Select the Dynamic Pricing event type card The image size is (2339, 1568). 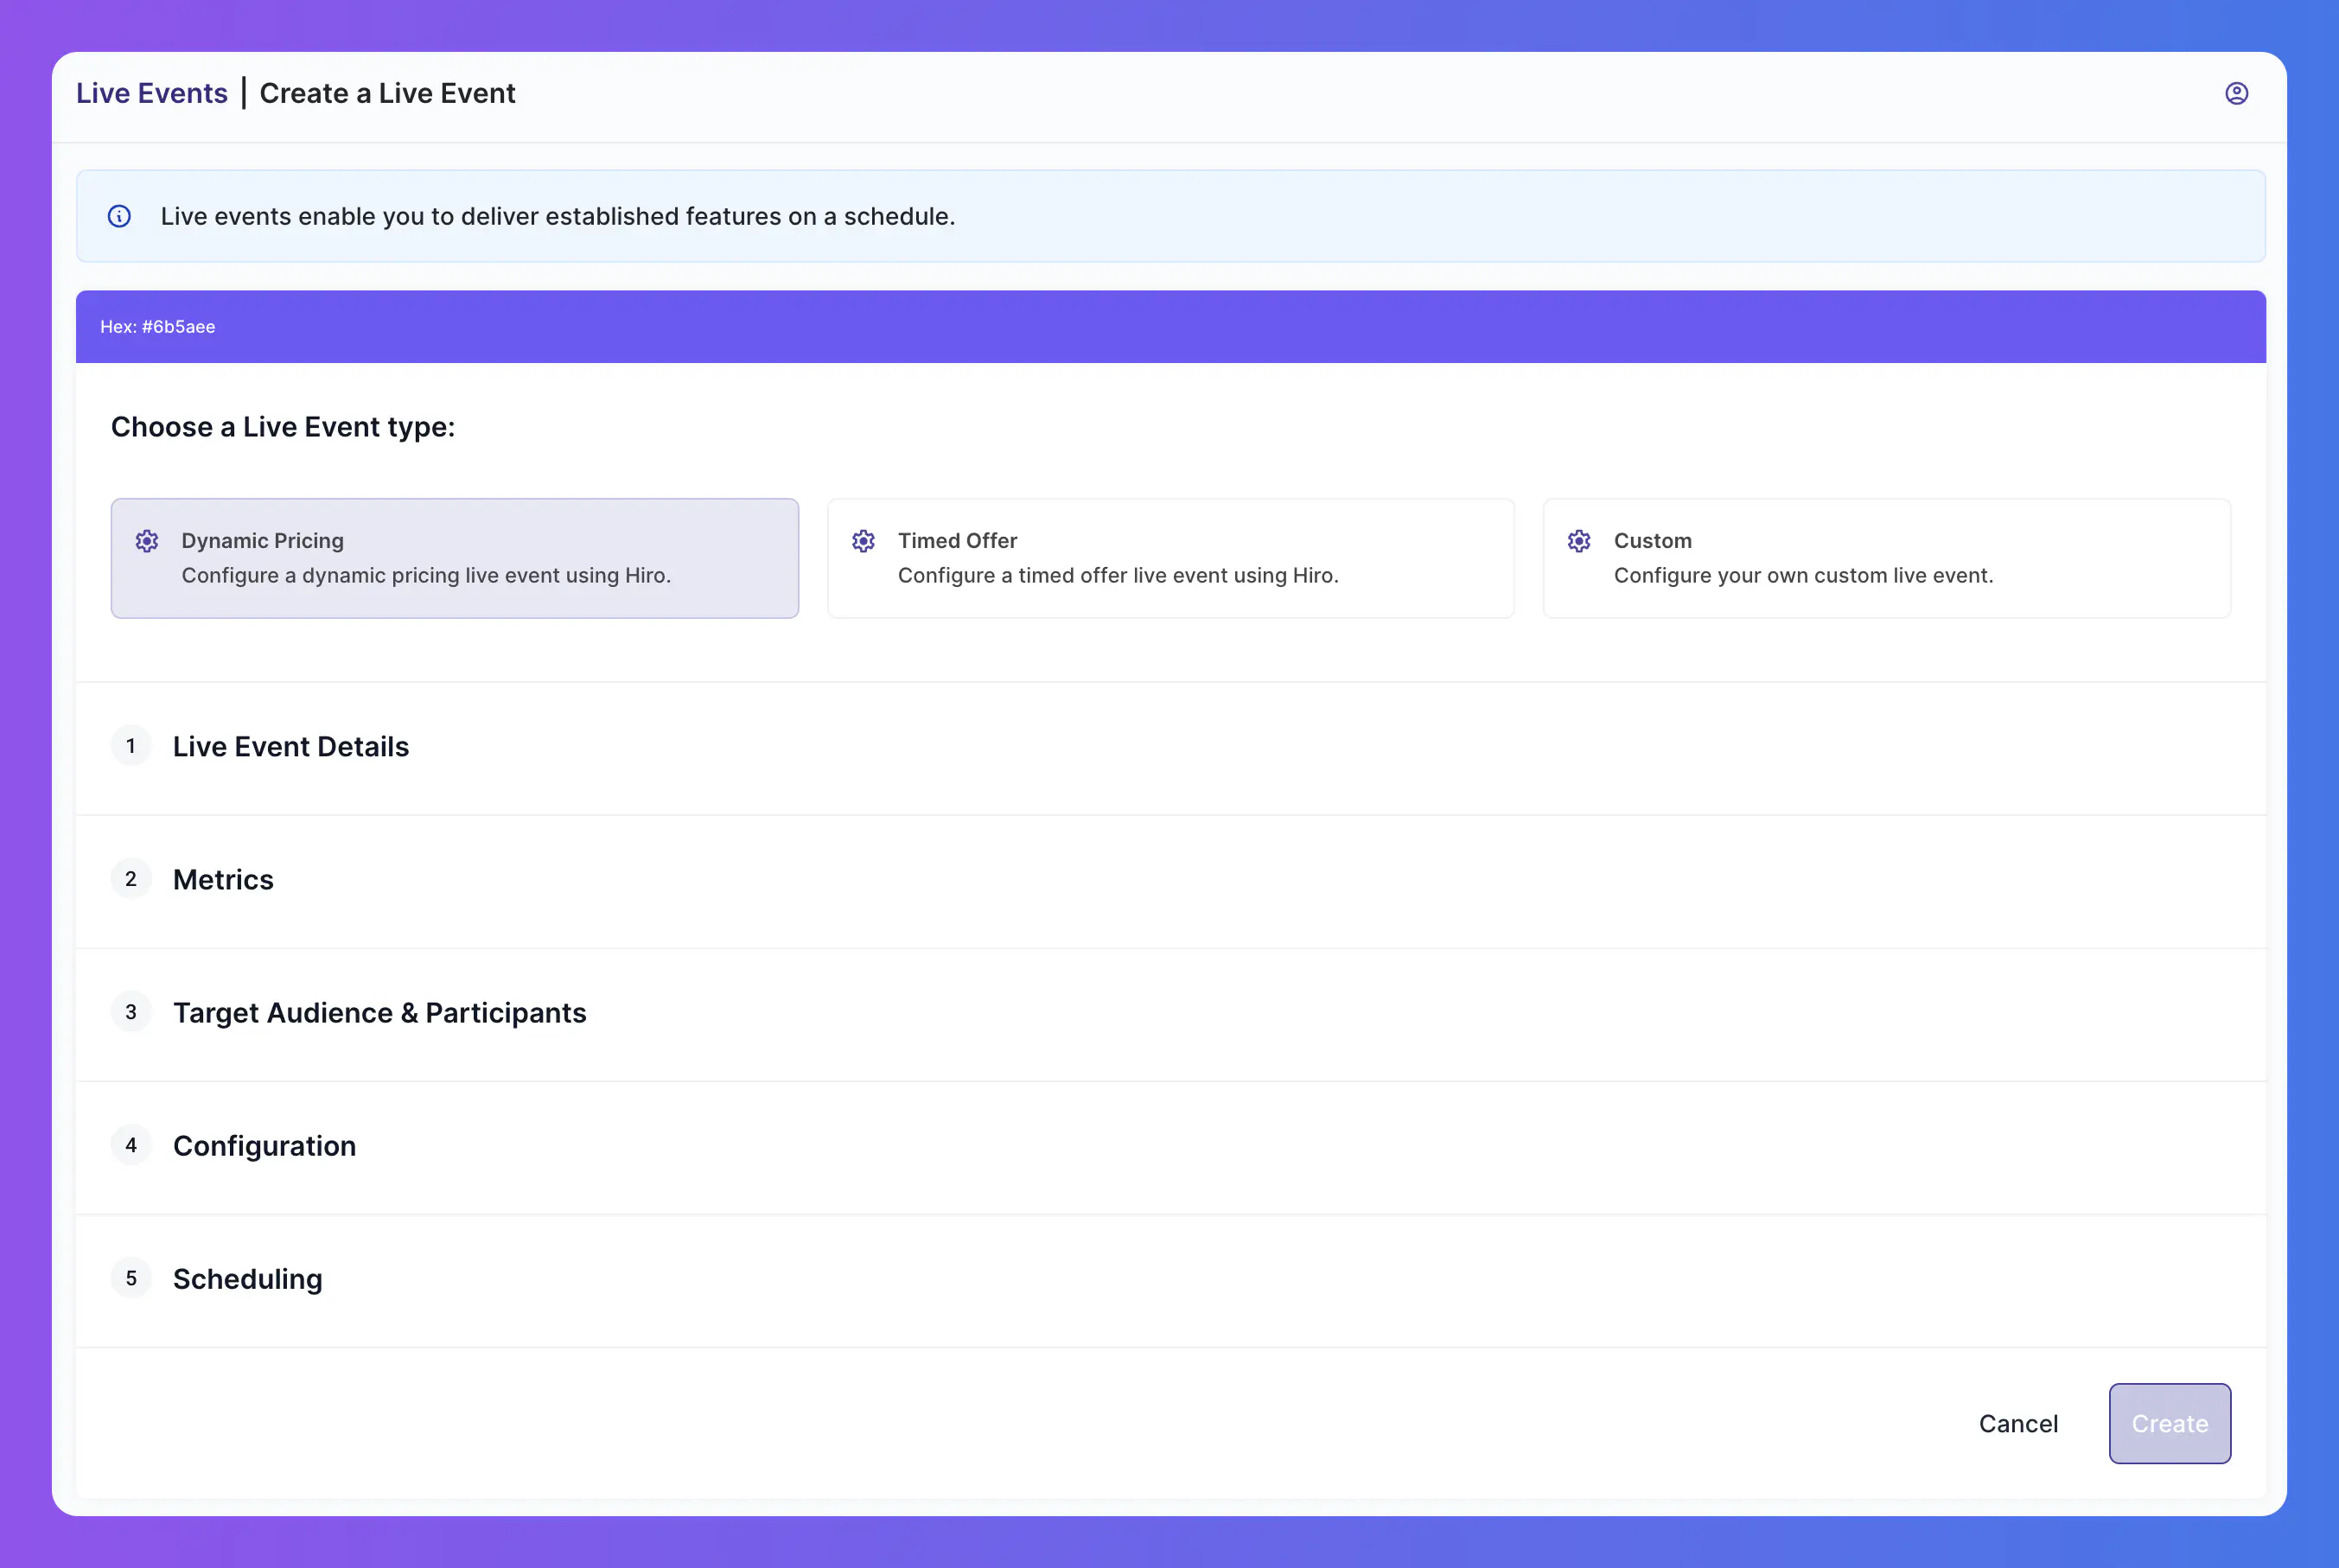pyautogui.click(x=455, y=558)
